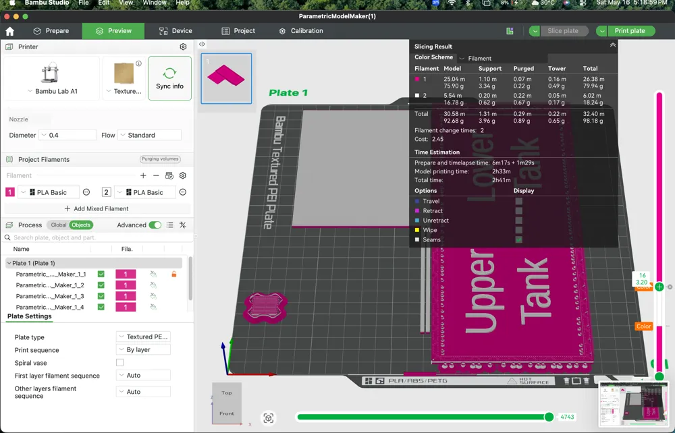Open Print sequence By layer dropdown
The height and width of the screenshot is (433, 675).
143,349
